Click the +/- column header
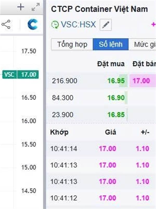 [x=145, y=132]
